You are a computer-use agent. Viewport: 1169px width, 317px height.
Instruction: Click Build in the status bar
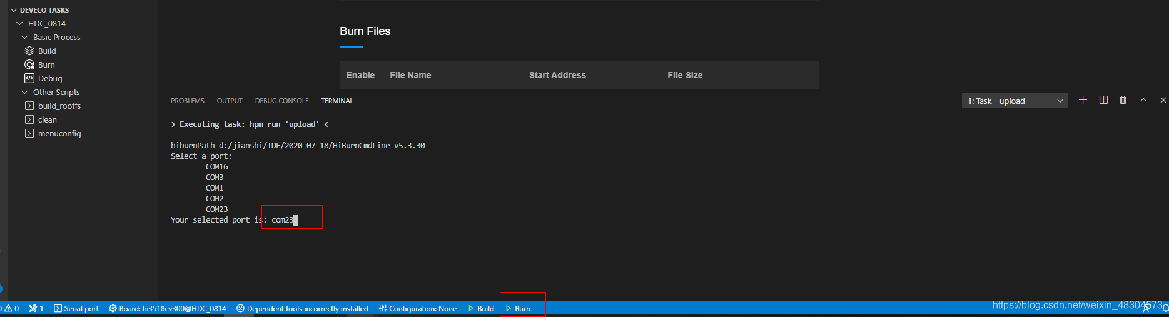coord(481,309)
